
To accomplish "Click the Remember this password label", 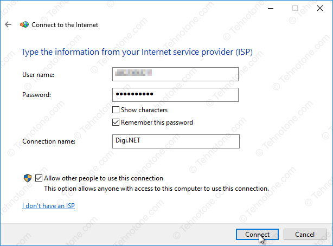I will pyautogui.click(x=157, y=122).
